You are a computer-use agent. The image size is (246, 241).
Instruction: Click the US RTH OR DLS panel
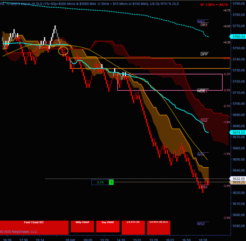click(159, 228)
